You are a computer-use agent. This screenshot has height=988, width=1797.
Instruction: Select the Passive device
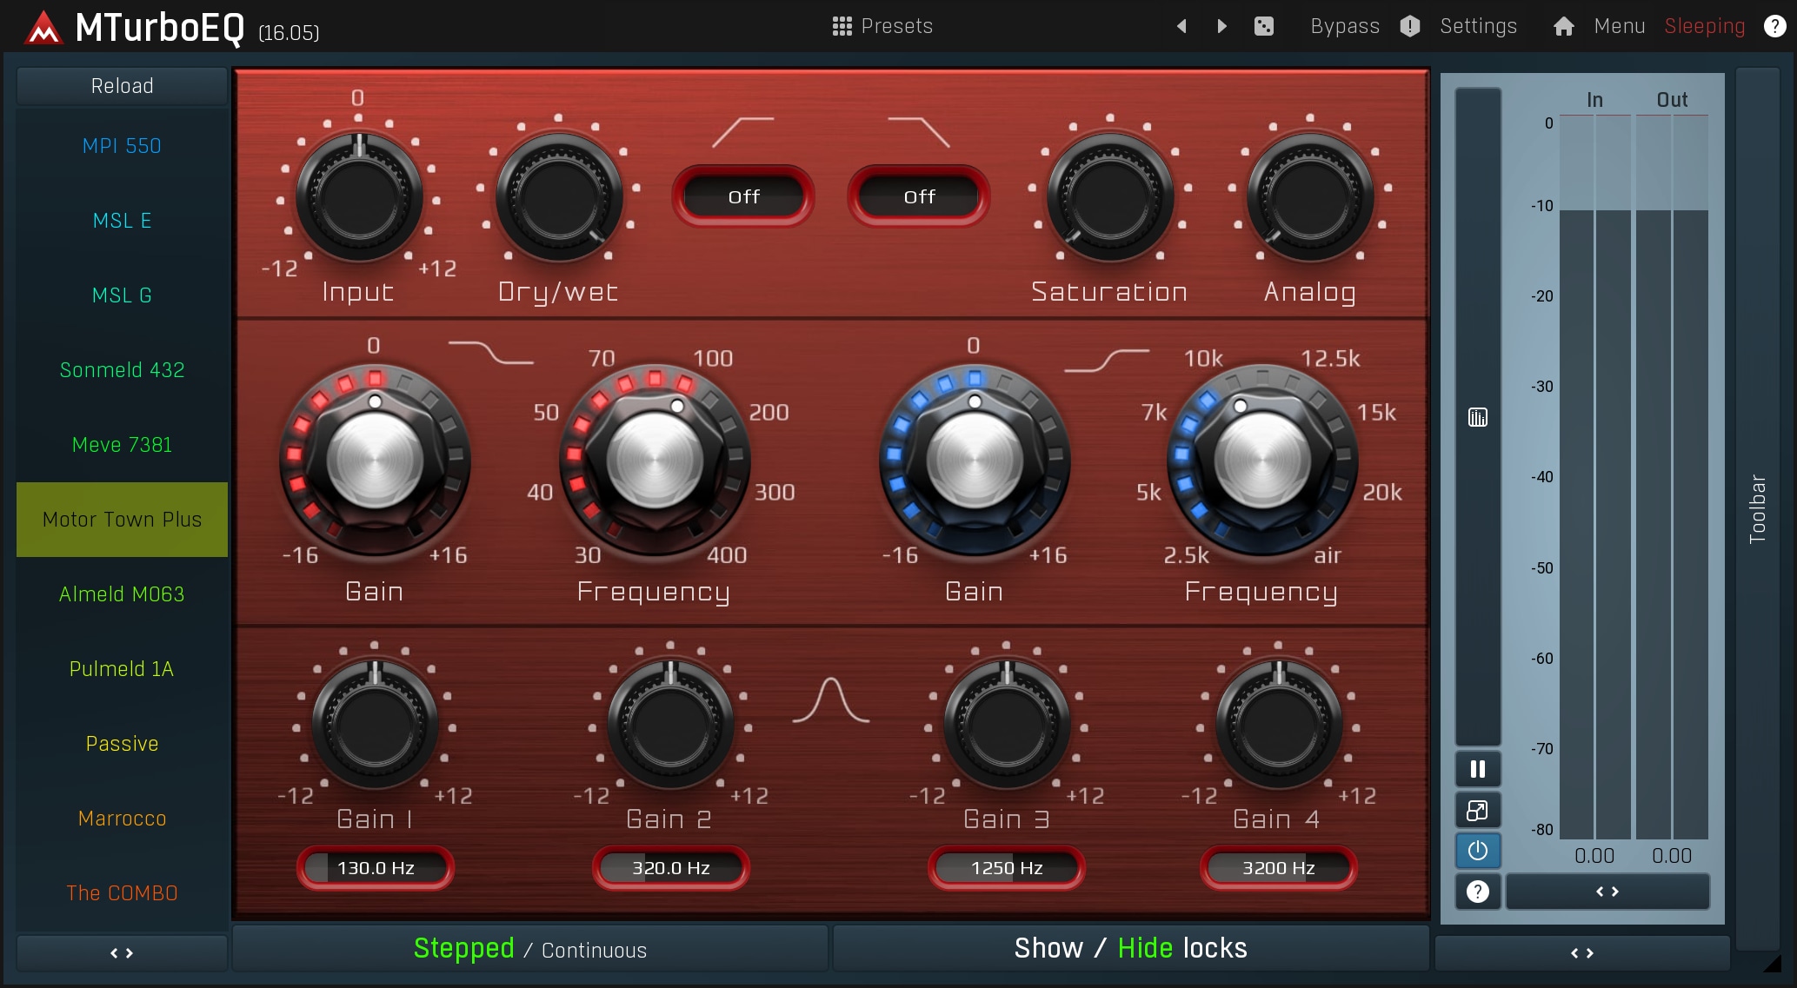click(x=122, y=744)
